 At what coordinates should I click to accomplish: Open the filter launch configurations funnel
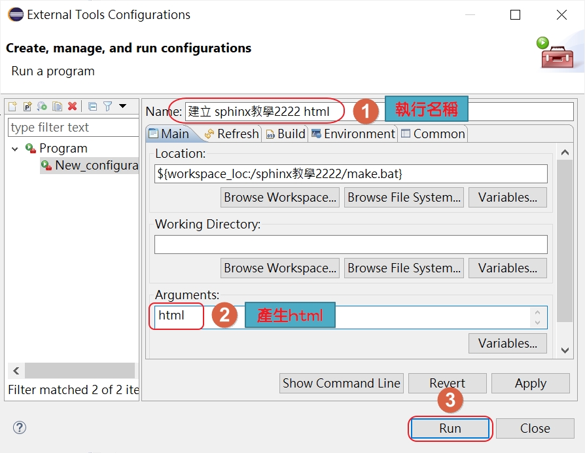(x=108, y=106)
